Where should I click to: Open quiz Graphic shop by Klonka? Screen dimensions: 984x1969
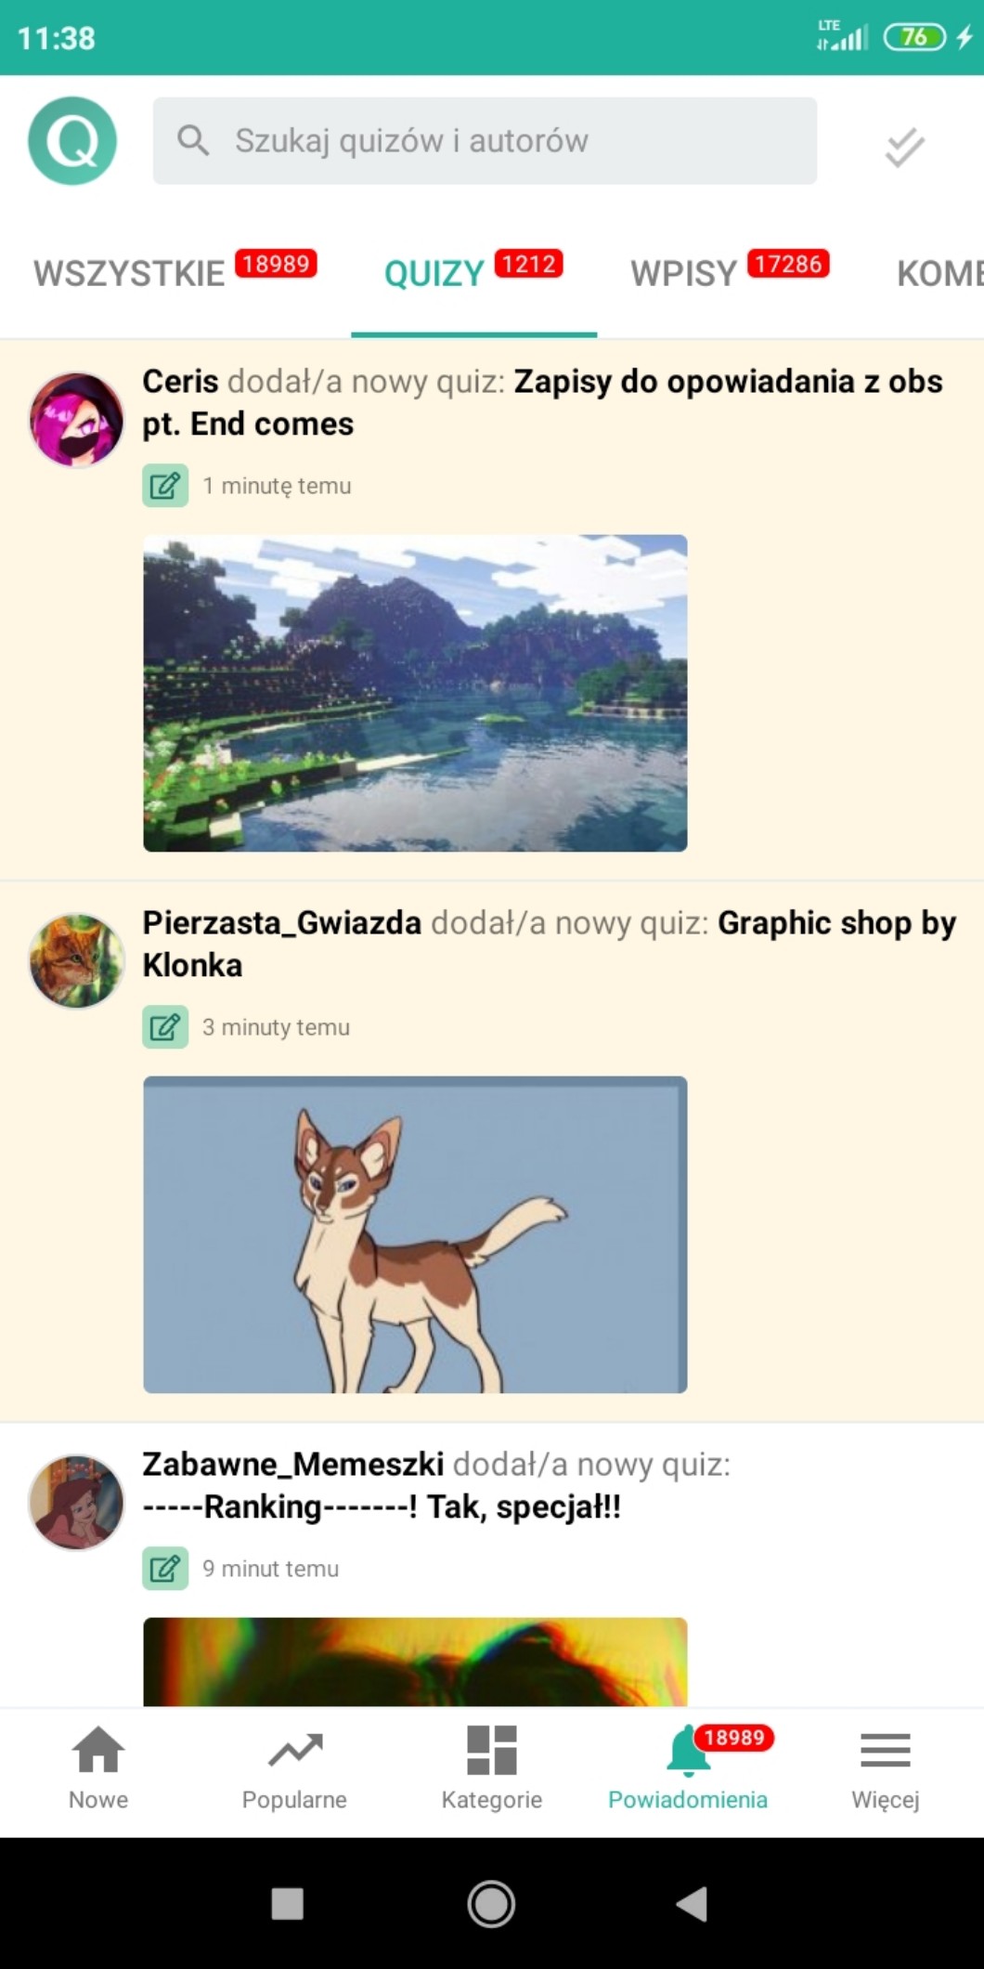550,944
